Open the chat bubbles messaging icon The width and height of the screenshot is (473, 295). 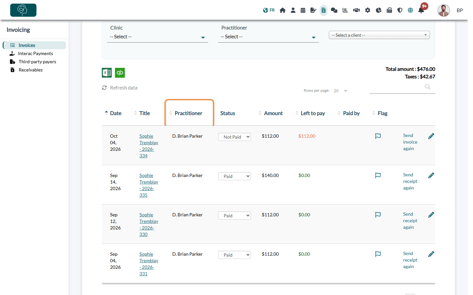[334, 10]
